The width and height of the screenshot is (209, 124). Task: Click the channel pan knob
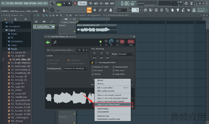[106, 42]
